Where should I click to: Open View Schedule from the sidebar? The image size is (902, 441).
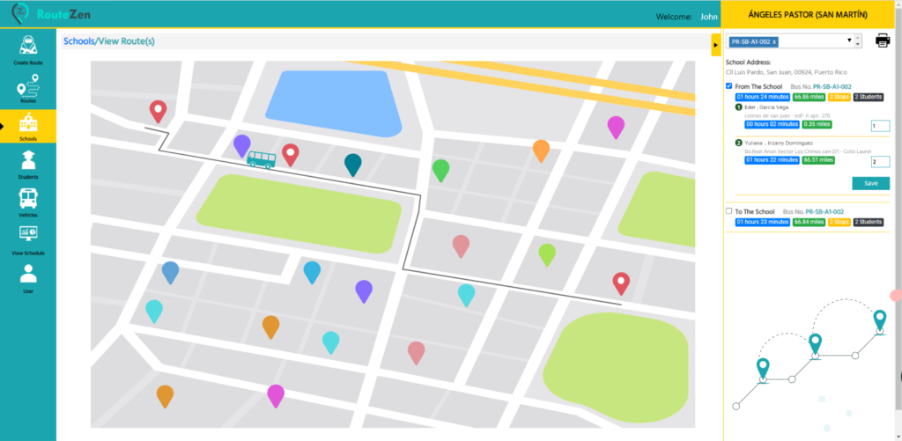coord(28,239)
